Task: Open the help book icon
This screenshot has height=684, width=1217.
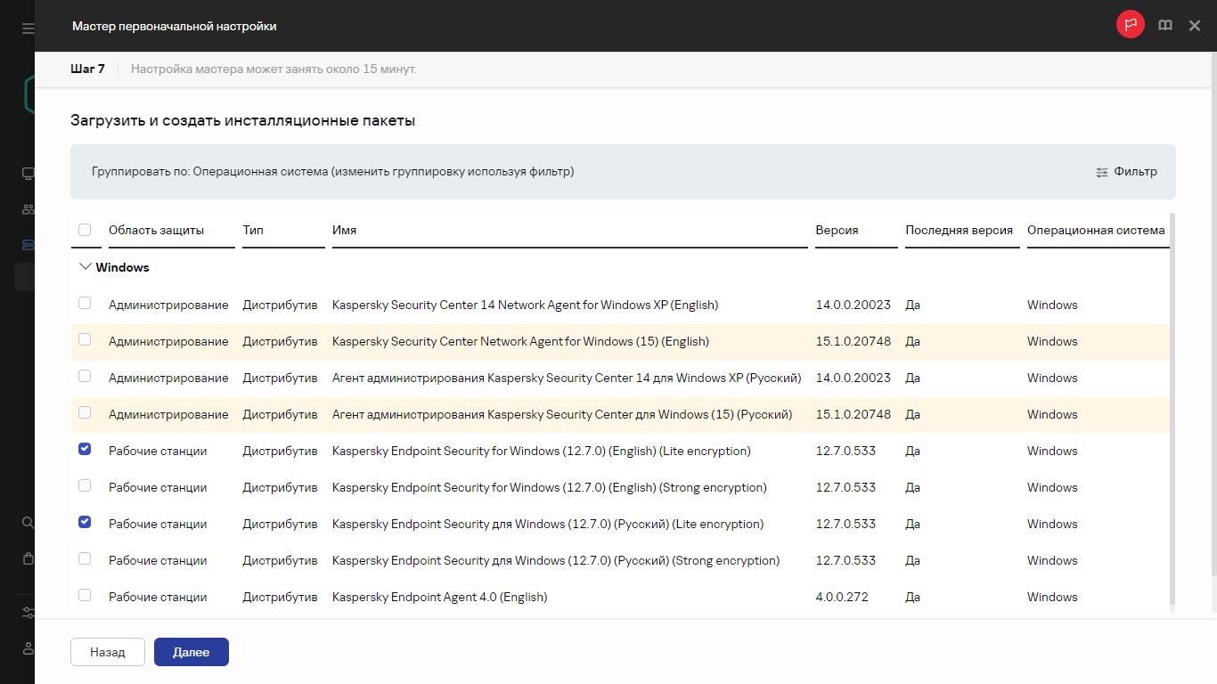Action: [1164, 26]
